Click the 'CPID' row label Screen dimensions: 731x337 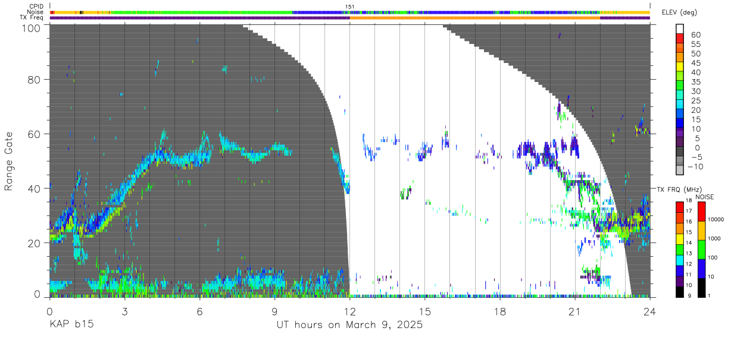tap(36, 7)
